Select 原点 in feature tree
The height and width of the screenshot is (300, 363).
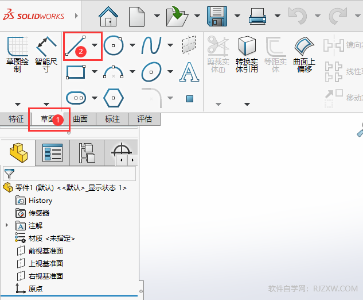click(x=36, y=289)
